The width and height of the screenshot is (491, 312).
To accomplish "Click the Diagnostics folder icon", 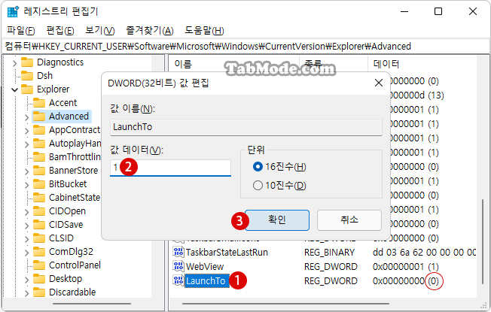I will coord(27,62).
